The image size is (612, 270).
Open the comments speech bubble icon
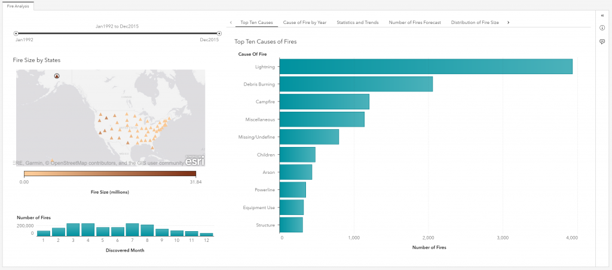coord(602,41)
